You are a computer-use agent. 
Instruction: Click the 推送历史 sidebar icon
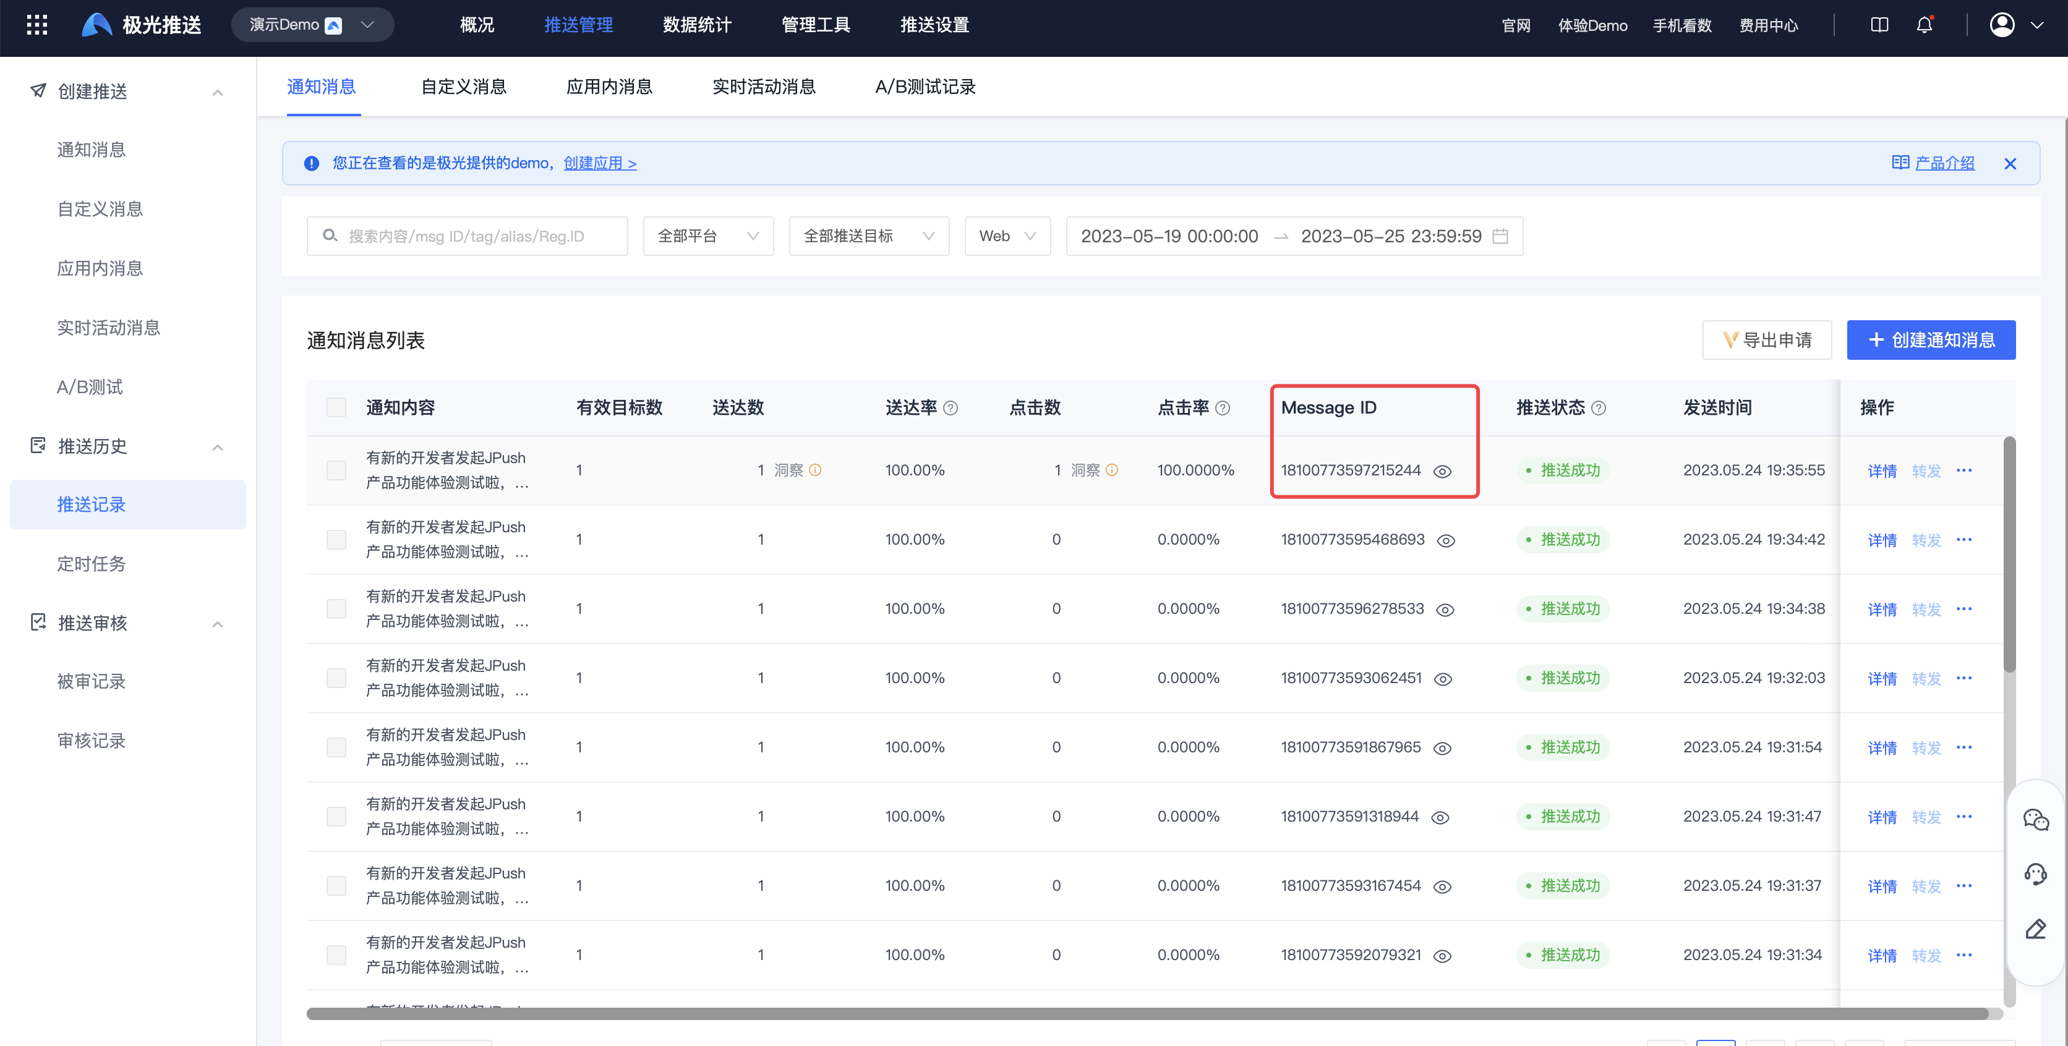click(x=38, y=444)
